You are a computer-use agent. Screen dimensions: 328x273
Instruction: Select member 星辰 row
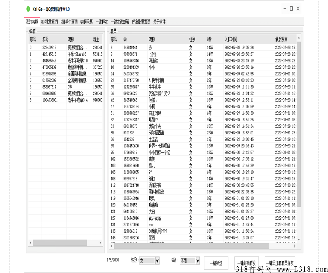[x=203, y=238]
